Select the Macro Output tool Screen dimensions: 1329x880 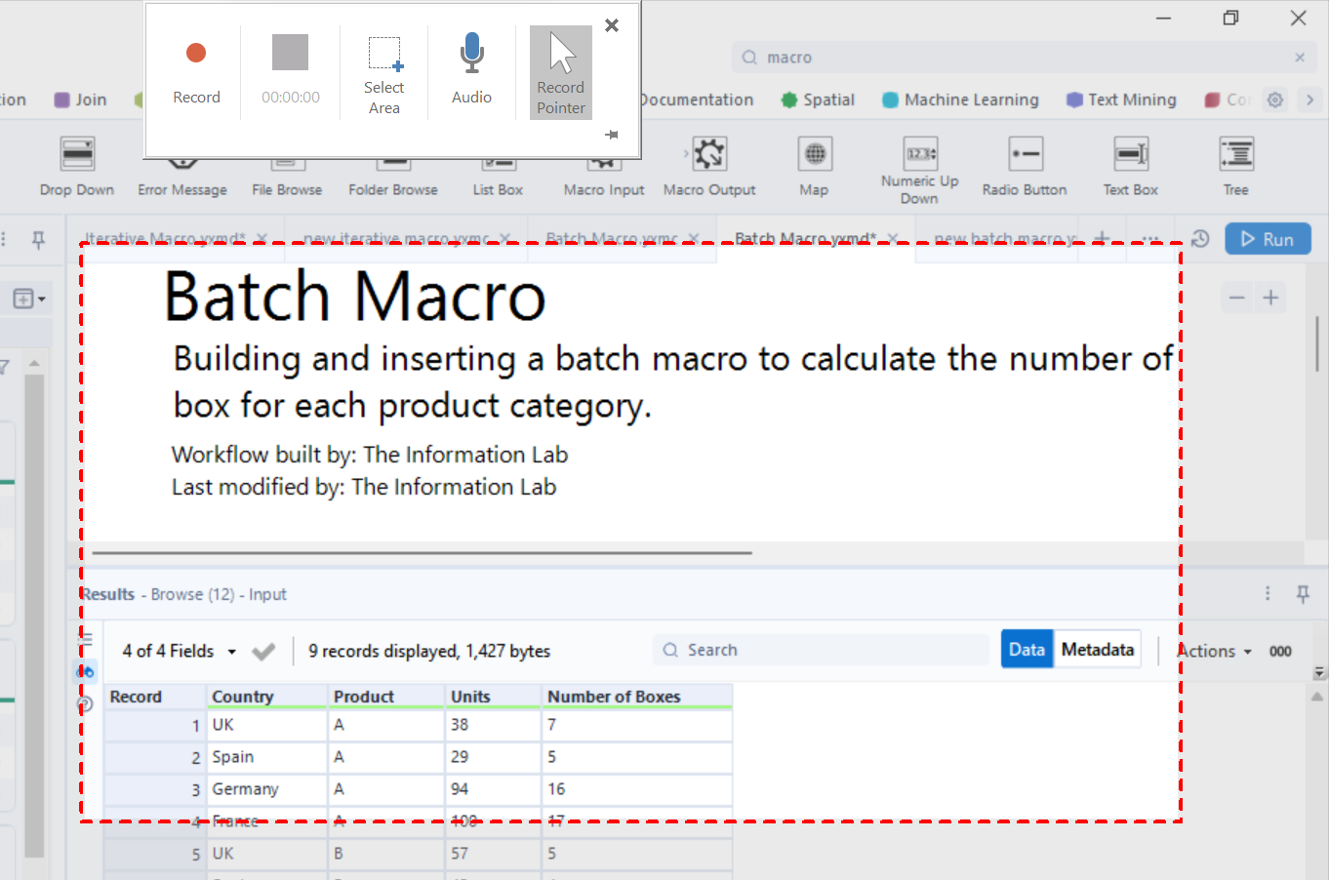pyautogui.click(x=709, y=155)
